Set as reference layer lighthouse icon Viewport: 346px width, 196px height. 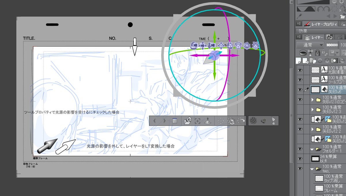(x=310, y=53)
